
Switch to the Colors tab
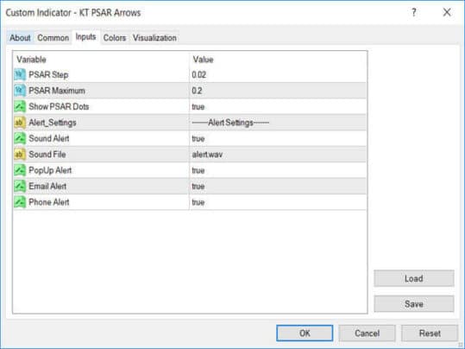[115, 38]
